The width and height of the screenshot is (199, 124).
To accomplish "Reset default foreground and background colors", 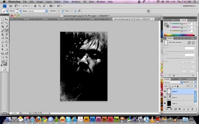I will coord(2,65).
